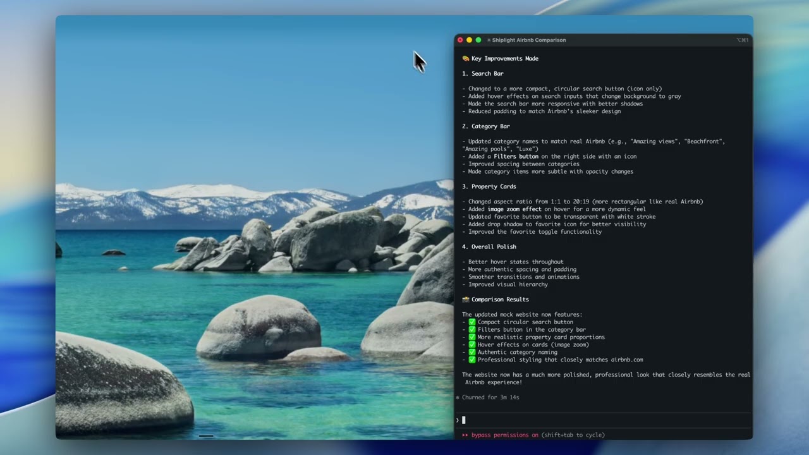
Task: Click the green checkmark beside 'Filters button in the category bar'
Action: coord(471,330)
